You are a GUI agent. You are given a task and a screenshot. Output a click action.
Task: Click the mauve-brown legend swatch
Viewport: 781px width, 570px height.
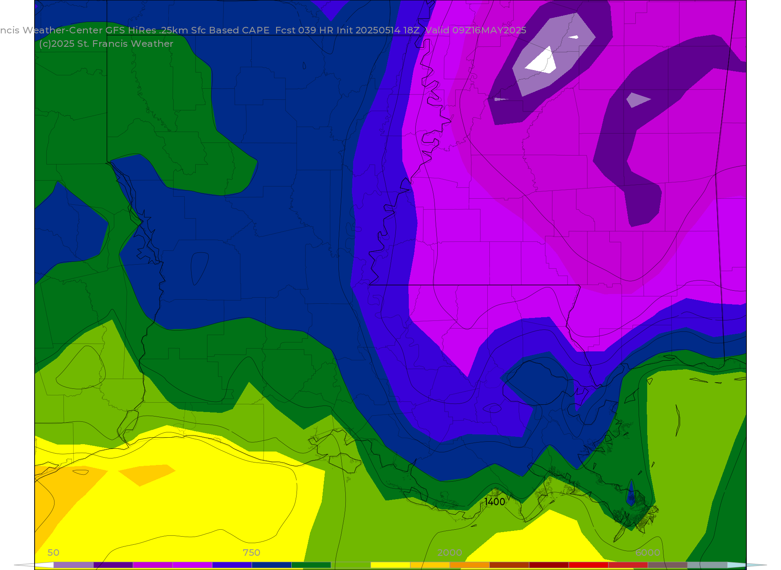[668, 565]
